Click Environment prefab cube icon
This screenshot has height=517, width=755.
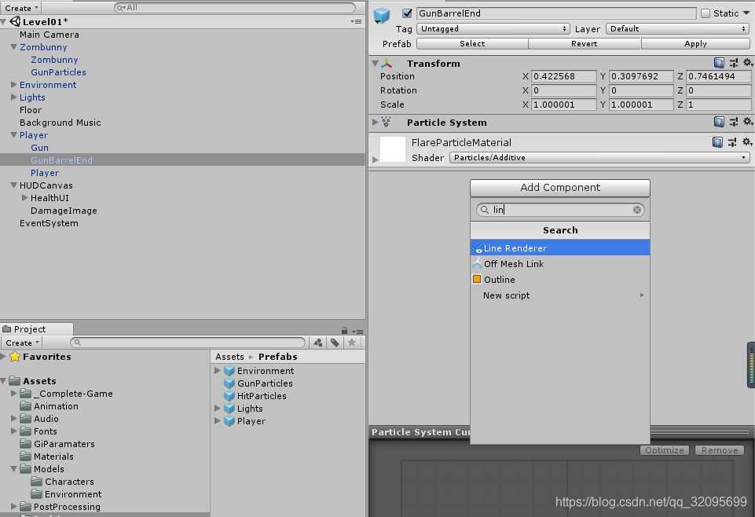click(229, 371)
